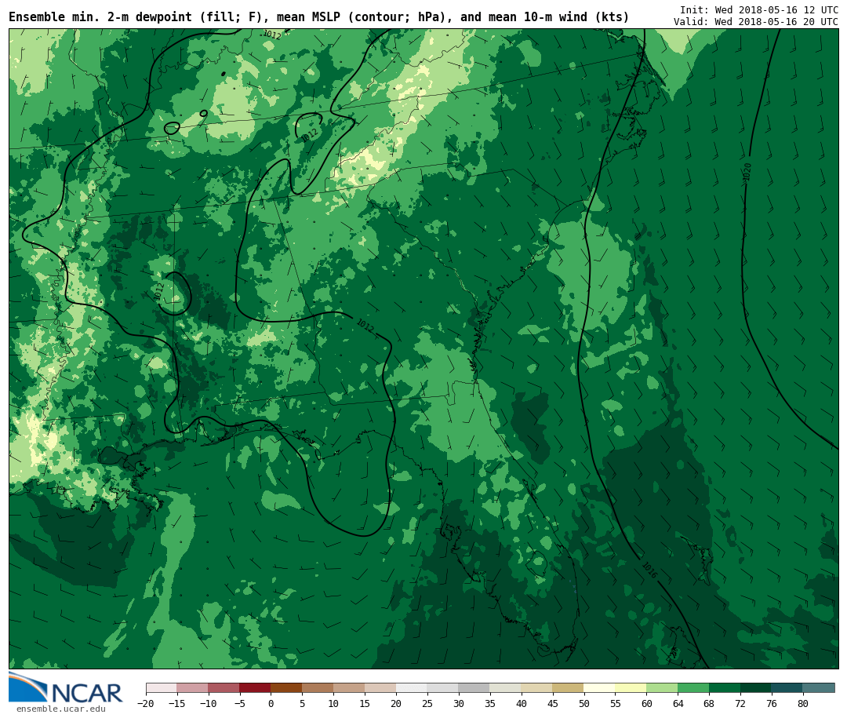Pick the legend swatch between 15 and 20

381,687
